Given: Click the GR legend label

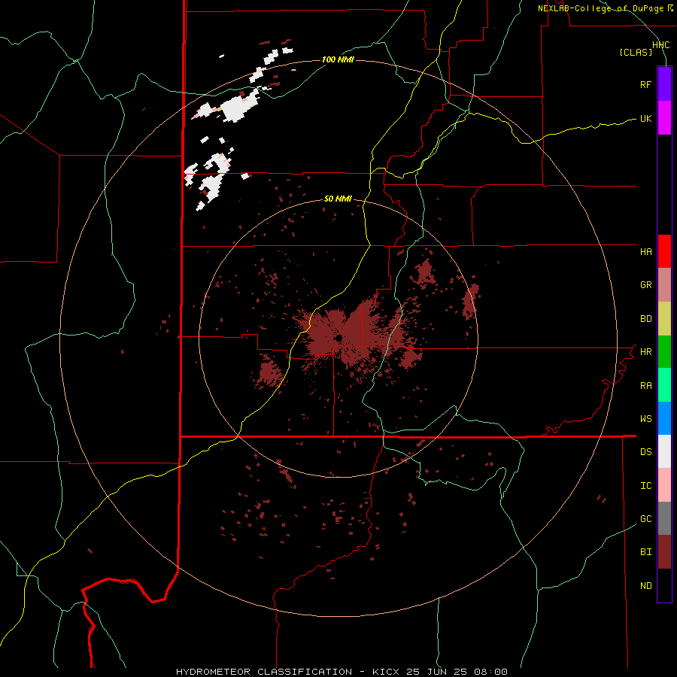Looking at the screenshot, I should click(645, 285).
